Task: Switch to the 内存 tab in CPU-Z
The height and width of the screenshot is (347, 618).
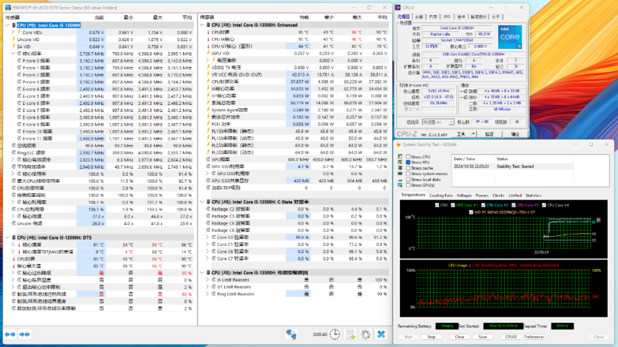Action: [x=433, y=17]
